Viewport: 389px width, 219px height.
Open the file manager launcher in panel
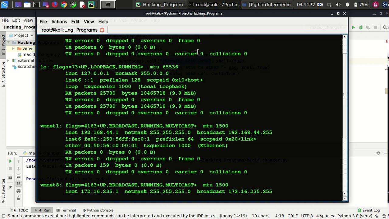click(x=27, y=5)
